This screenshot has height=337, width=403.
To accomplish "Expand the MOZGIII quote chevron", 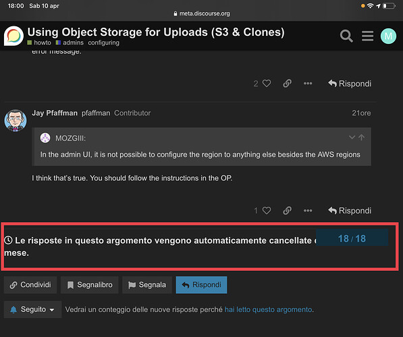I will coord(352,137).
